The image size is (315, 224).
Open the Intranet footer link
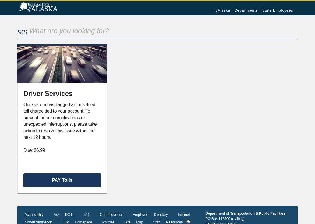click(x=184, y=215)
